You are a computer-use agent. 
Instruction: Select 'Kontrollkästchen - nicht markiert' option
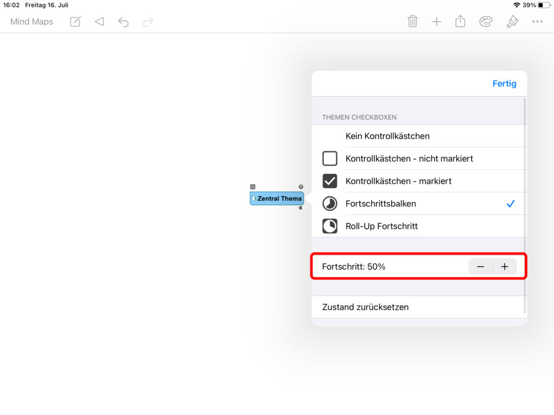409,159
